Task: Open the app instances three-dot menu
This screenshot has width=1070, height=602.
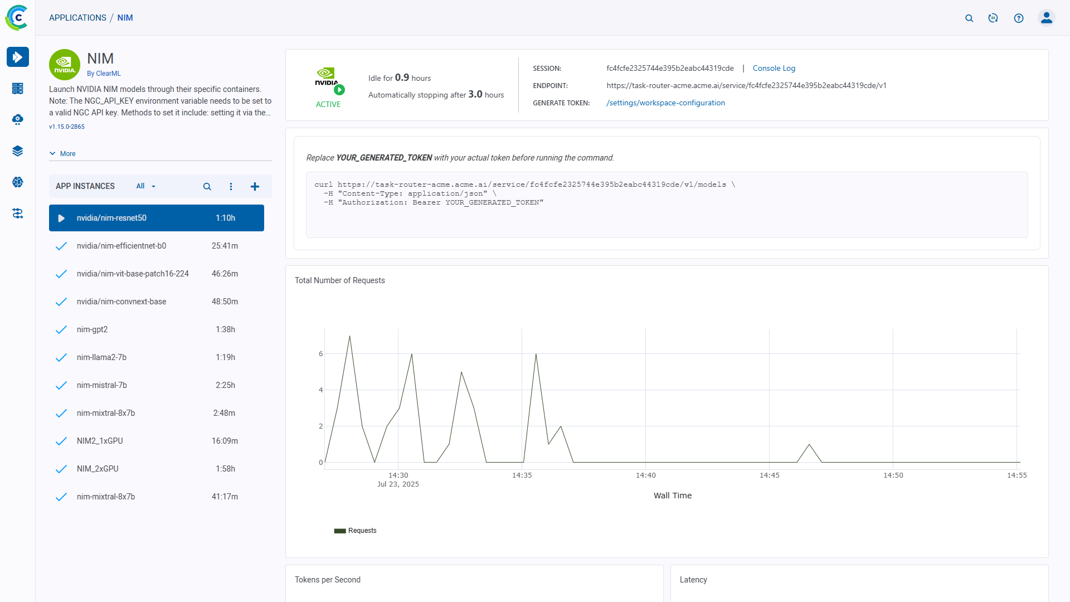Action: [x=231, y=187]
